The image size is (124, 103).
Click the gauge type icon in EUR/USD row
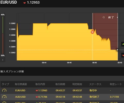[4, 90]
